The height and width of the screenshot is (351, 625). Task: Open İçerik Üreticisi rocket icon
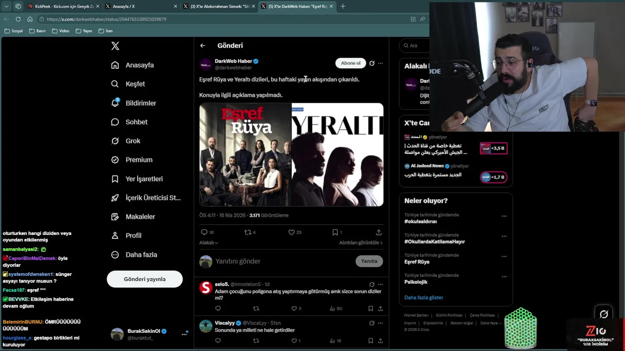coord(115,197)
